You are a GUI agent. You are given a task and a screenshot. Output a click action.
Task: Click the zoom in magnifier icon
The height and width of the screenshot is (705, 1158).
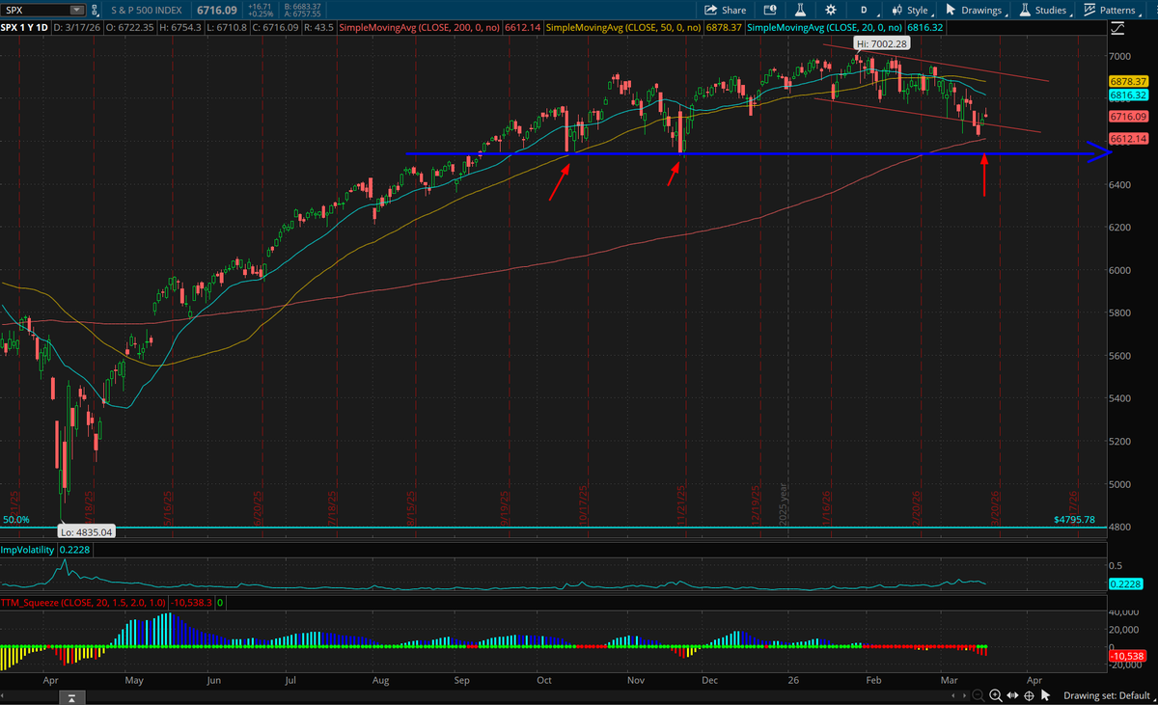996,695
